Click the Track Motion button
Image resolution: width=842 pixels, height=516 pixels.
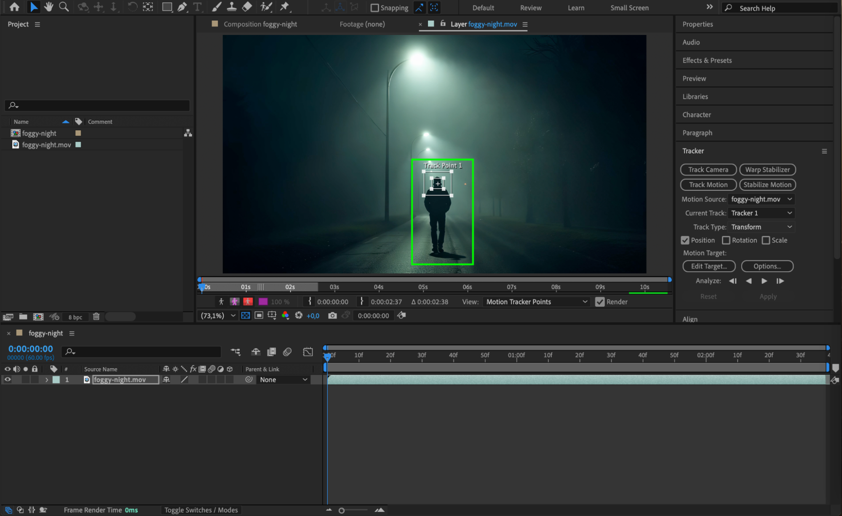click(708, 184)
